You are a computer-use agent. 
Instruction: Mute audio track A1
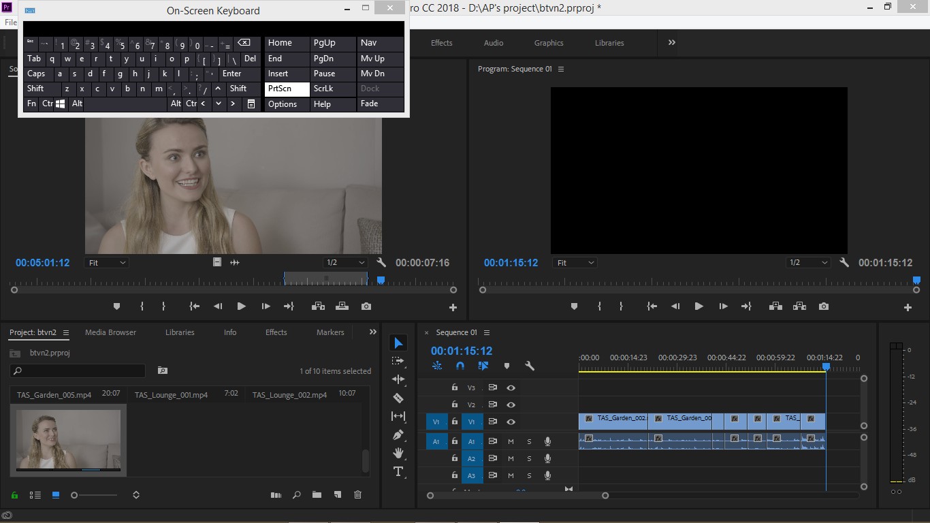[x=511, y=441]
